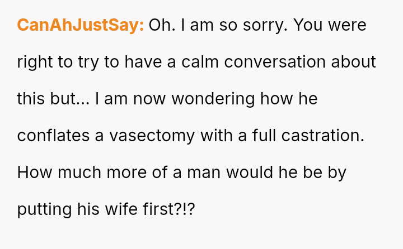Viewport: 403px width, 249px height.
Task: Select the word "vasectomy" in fourth line
Action: point(152,136)
